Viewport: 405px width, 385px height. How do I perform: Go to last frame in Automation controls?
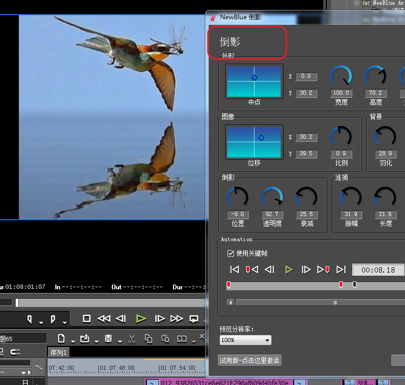(x=341, y=269)
